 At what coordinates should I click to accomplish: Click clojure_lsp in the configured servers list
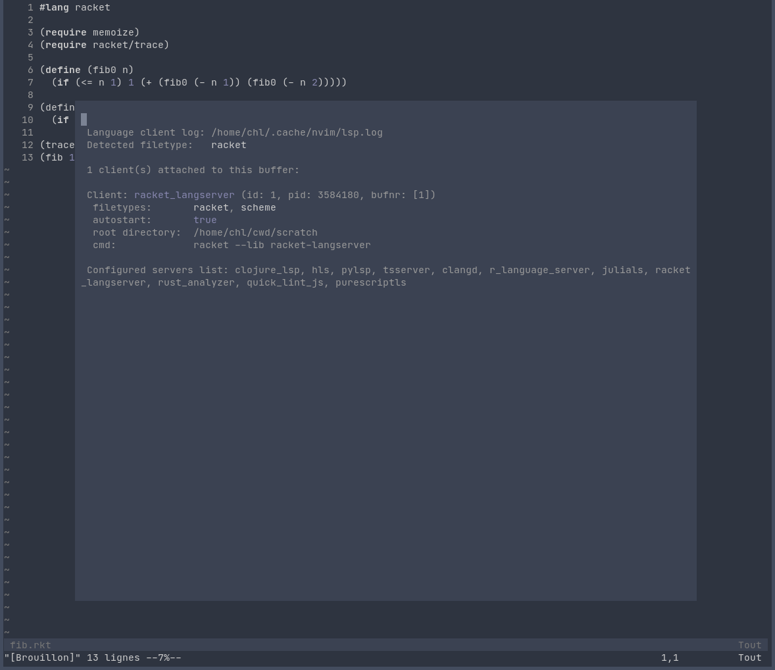(267, 270)
